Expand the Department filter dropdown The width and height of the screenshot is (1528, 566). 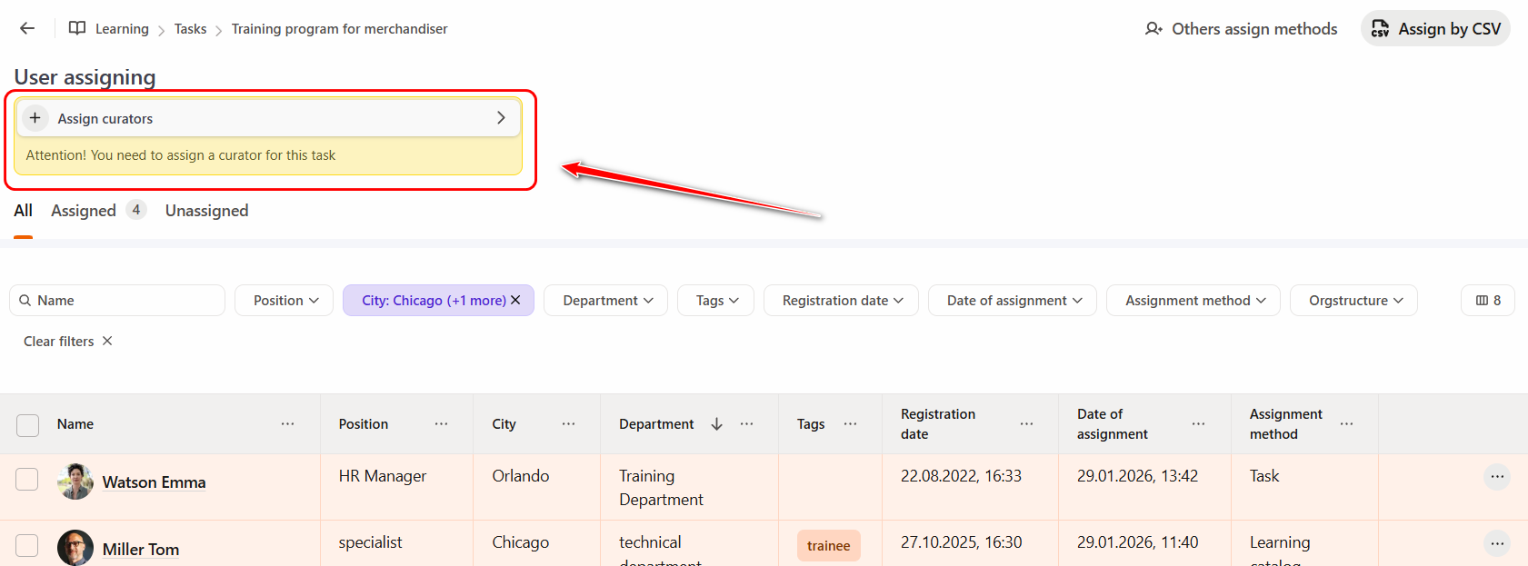coord(605,300)
